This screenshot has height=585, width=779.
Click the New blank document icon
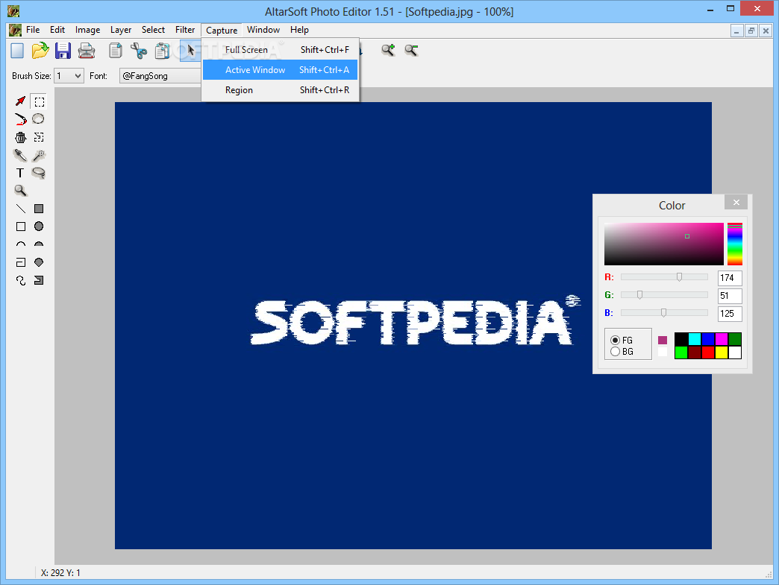[17, 51]
